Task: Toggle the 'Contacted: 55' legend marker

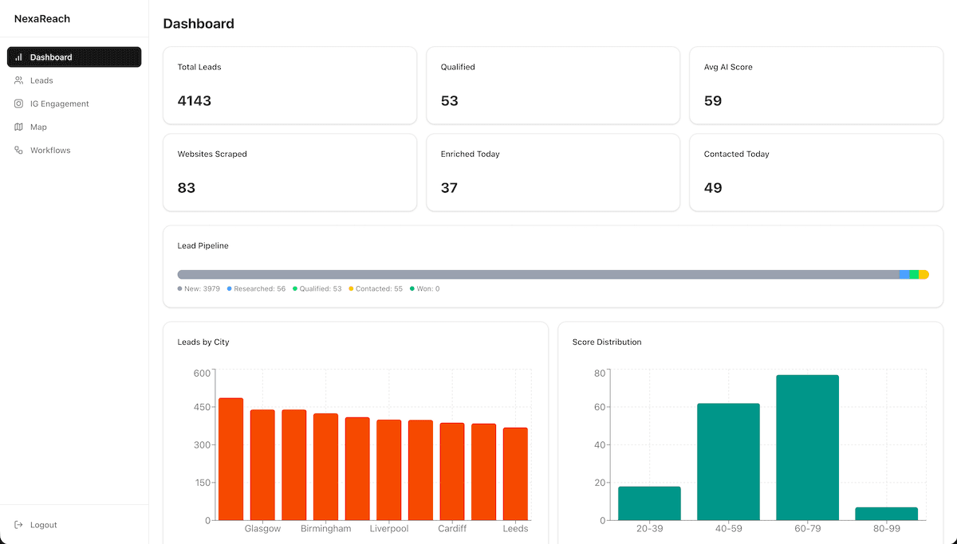Action: coord(375,288)
